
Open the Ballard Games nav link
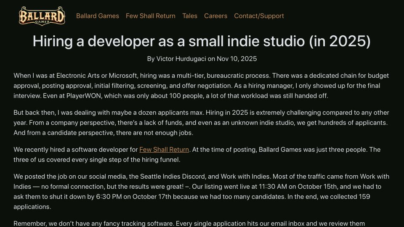click(x=98, y=16)
